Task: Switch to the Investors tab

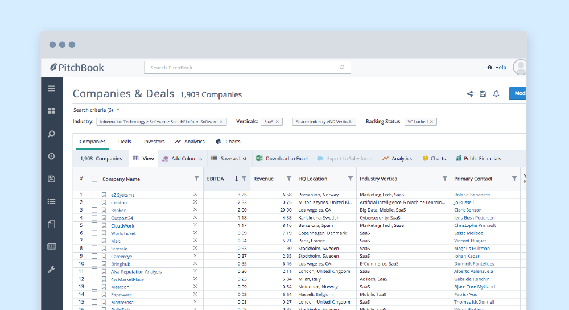Action: [x=154, y=142]
